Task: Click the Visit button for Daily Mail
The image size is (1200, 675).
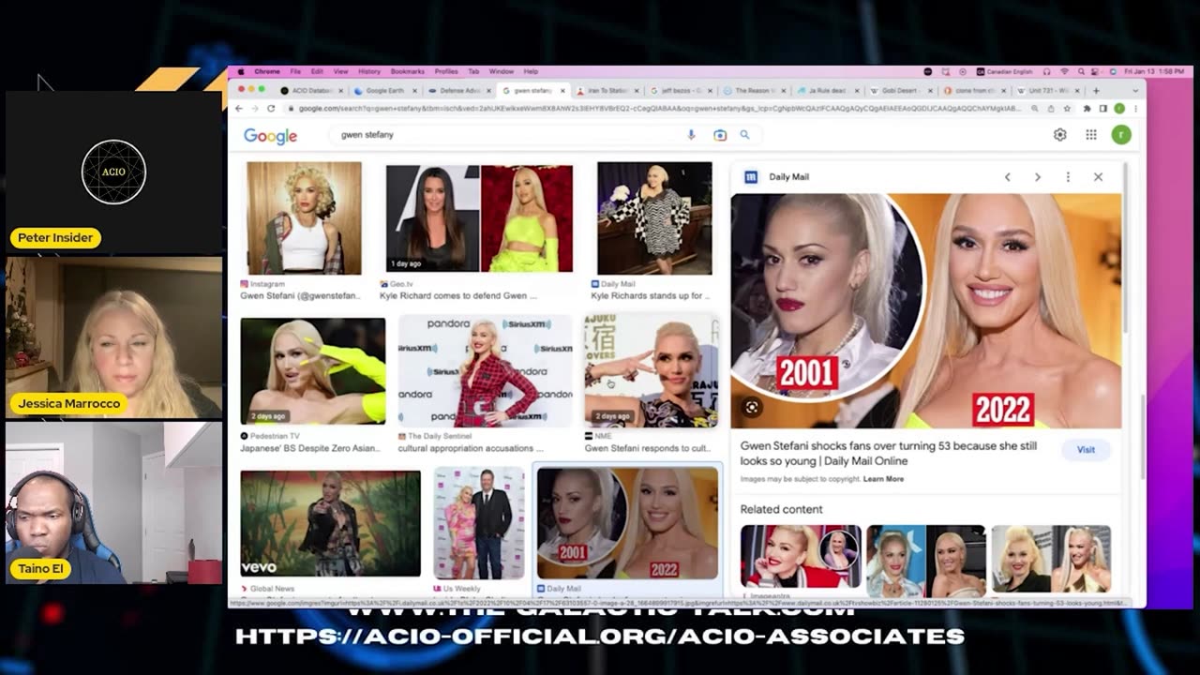Action: pos(1086,450)
